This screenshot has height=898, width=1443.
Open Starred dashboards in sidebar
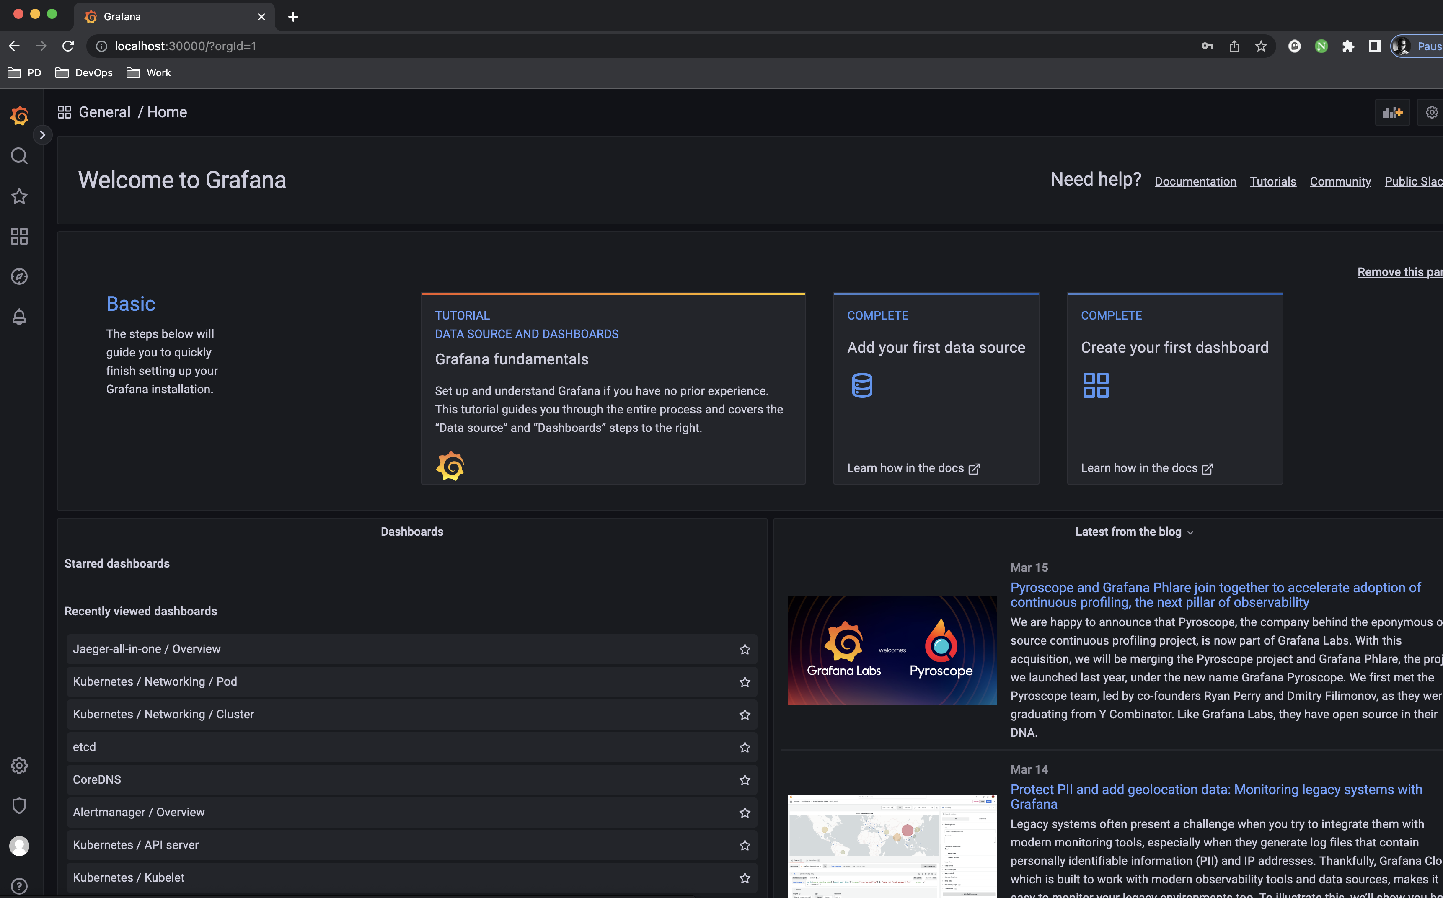[19, 196]
